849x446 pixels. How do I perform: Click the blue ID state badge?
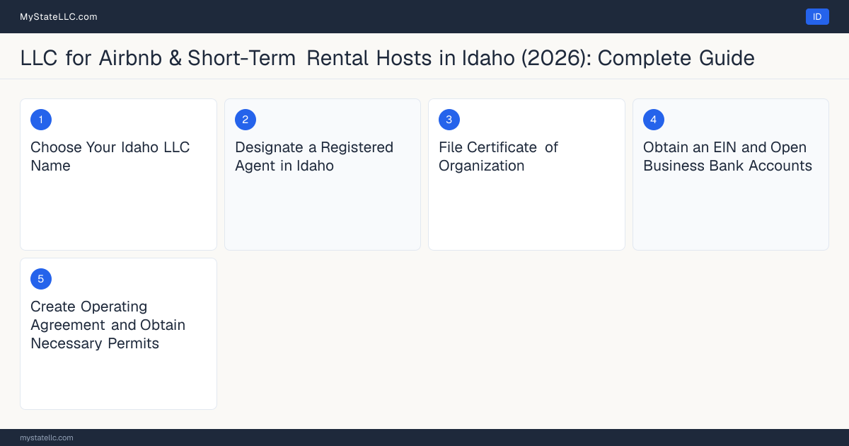coord(817,17)
